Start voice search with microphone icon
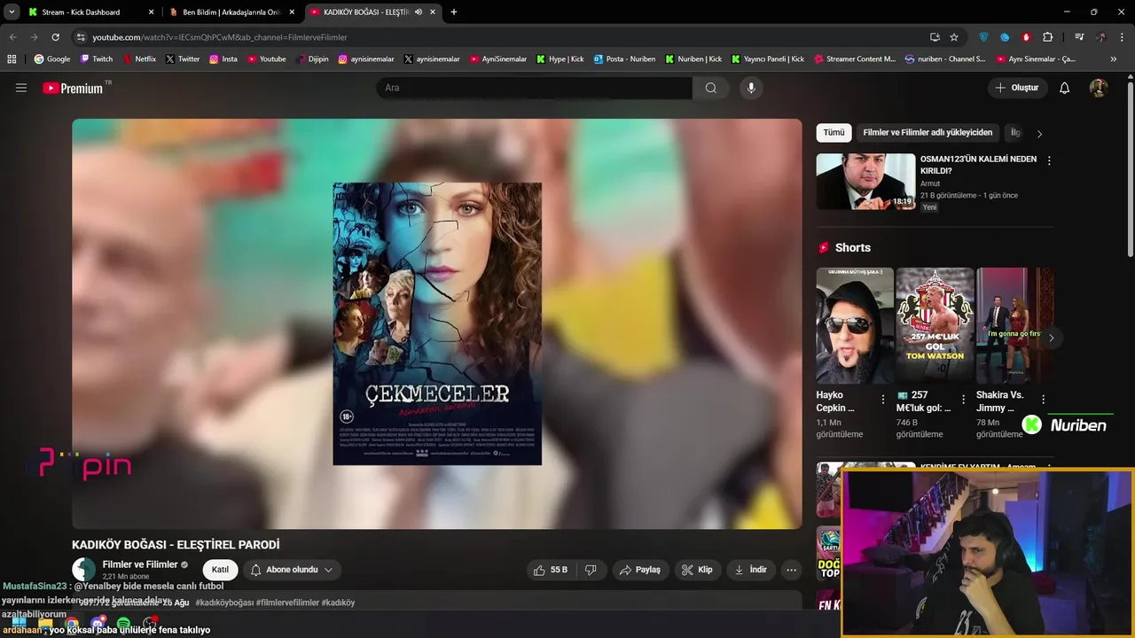The image size is (1135, 638). (751, 88)
